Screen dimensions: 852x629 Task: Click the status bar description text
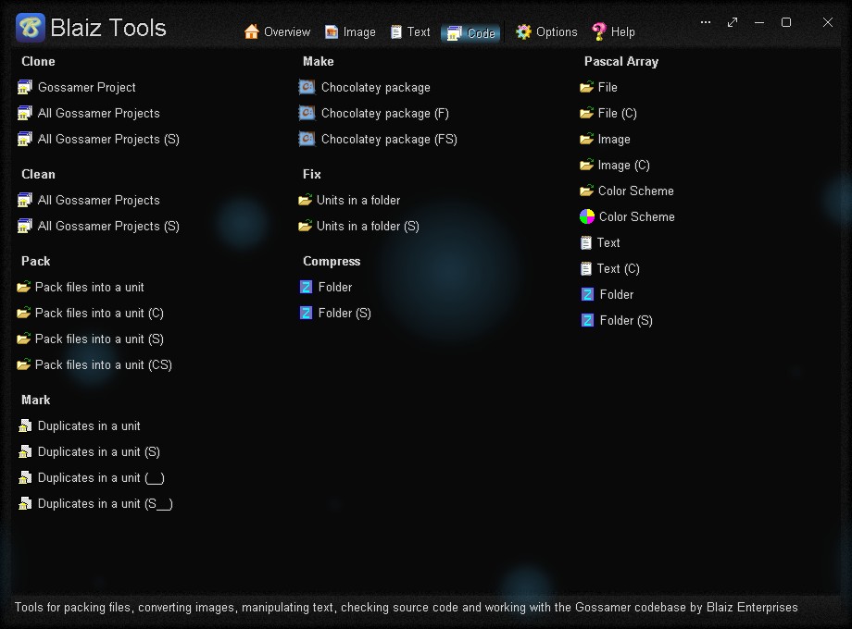click(x=406, y=608)
